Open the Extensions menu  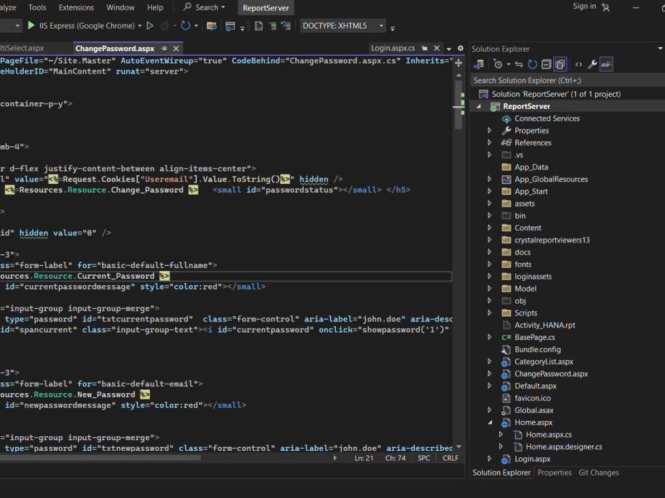[x=76, y=7]
